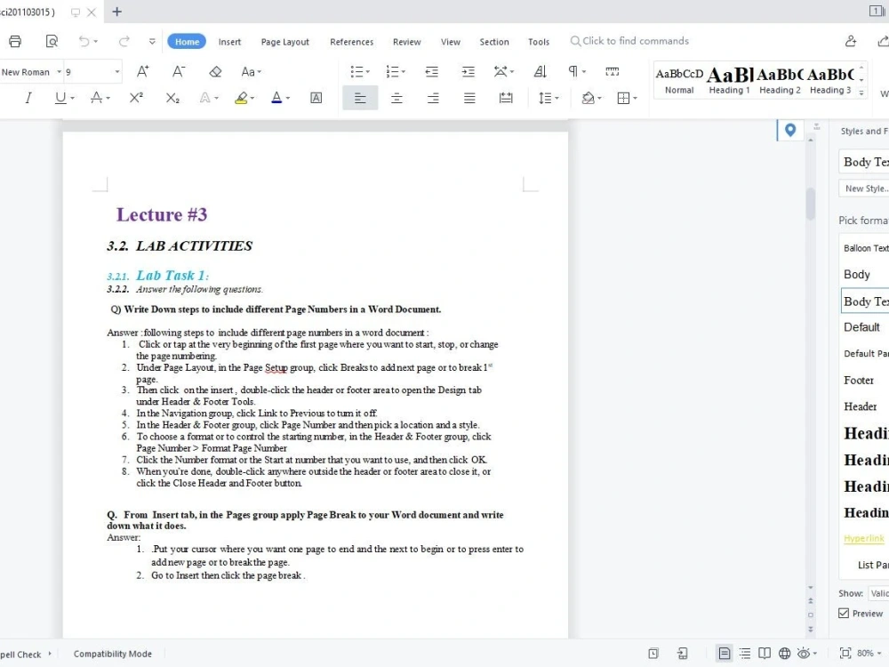Increase paragraph indent

pos(469,71)
